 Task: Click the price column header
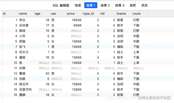click(x=74, y=14)
